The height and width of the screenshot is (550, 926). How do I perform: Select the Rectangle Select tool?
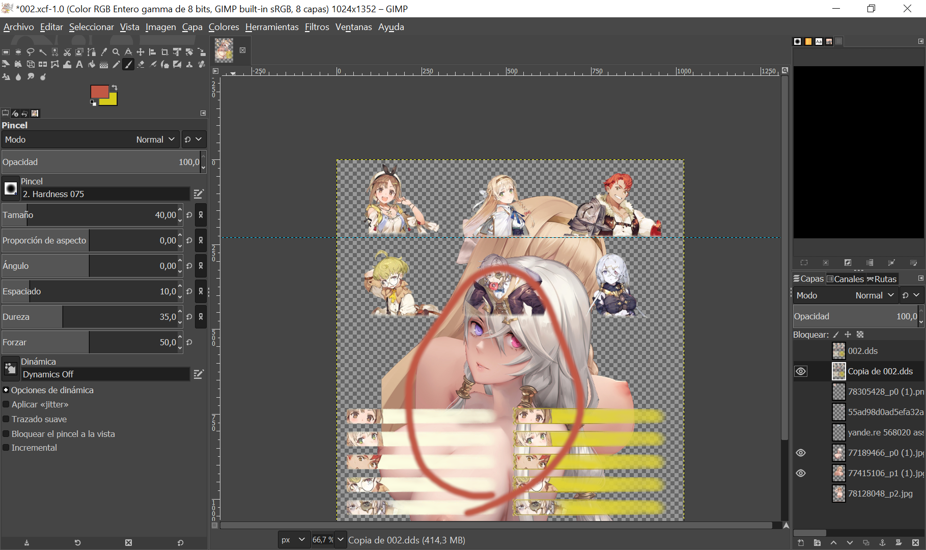[6, 52]
